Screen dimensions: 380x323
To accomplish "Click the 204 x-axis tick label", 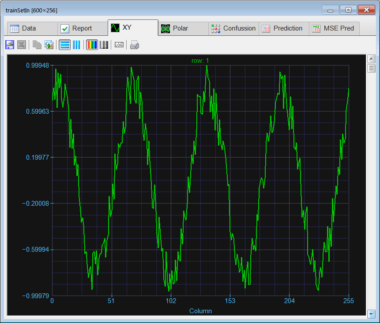I will 290,301.
